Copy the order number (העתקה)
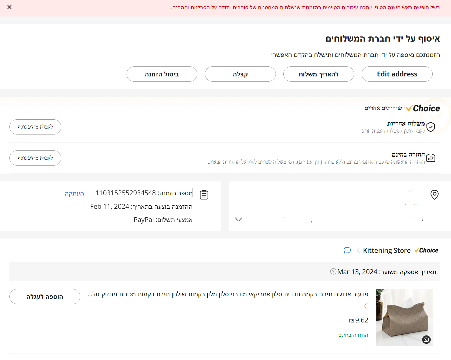The width and height of the screenshot is (451, 360). [74, 193]
